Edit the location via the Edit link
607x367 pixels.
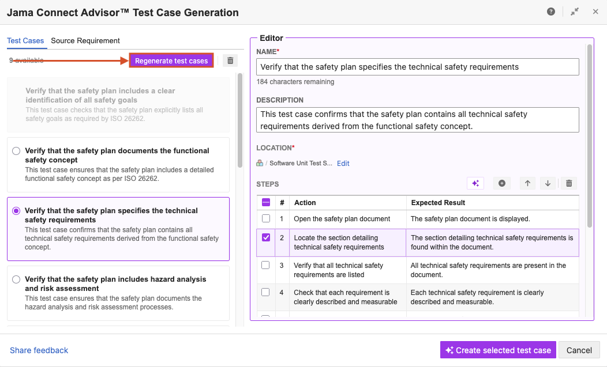click(343, 163)
